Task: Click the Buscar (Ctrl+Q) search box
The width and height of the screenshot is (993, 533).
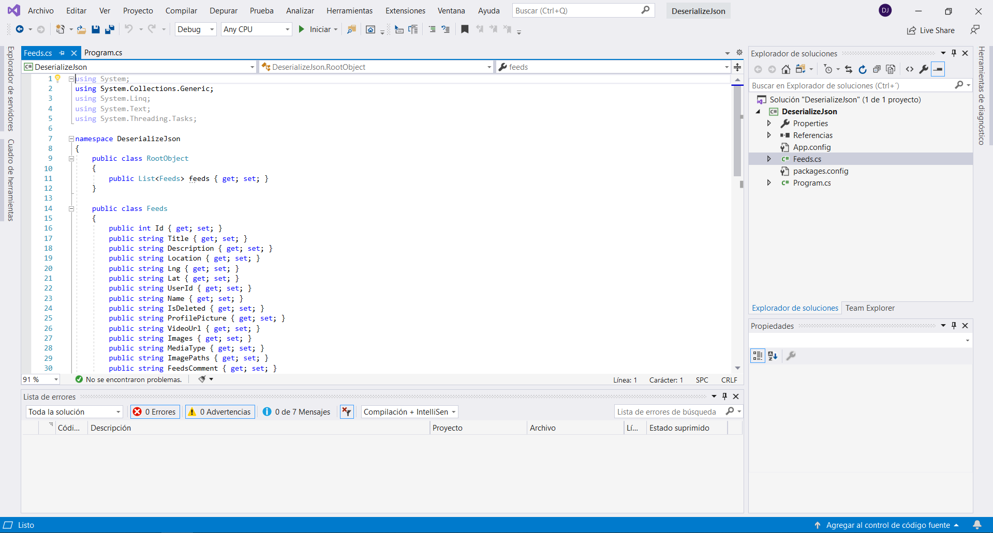Action: tap(577, 11)
